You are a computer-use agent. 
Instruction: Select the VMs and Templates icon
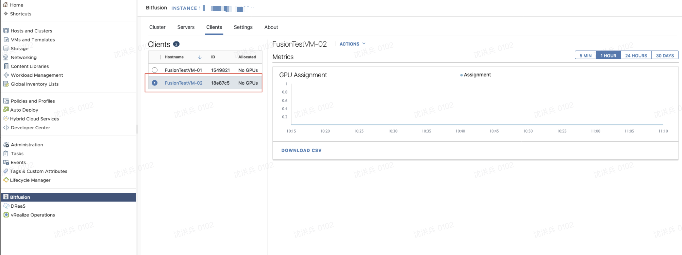(x=6, y=39)
